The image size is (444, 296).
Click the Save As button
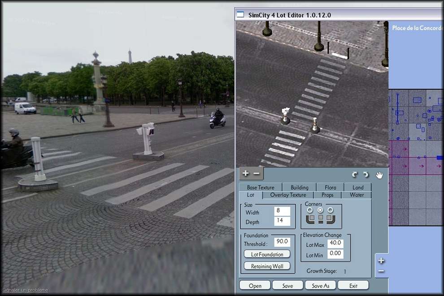click(320, 285)
